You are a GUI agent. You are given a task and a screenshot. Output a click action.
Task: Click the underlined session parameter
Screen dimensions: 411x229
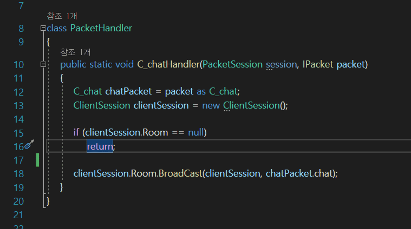tap(281, 64)
